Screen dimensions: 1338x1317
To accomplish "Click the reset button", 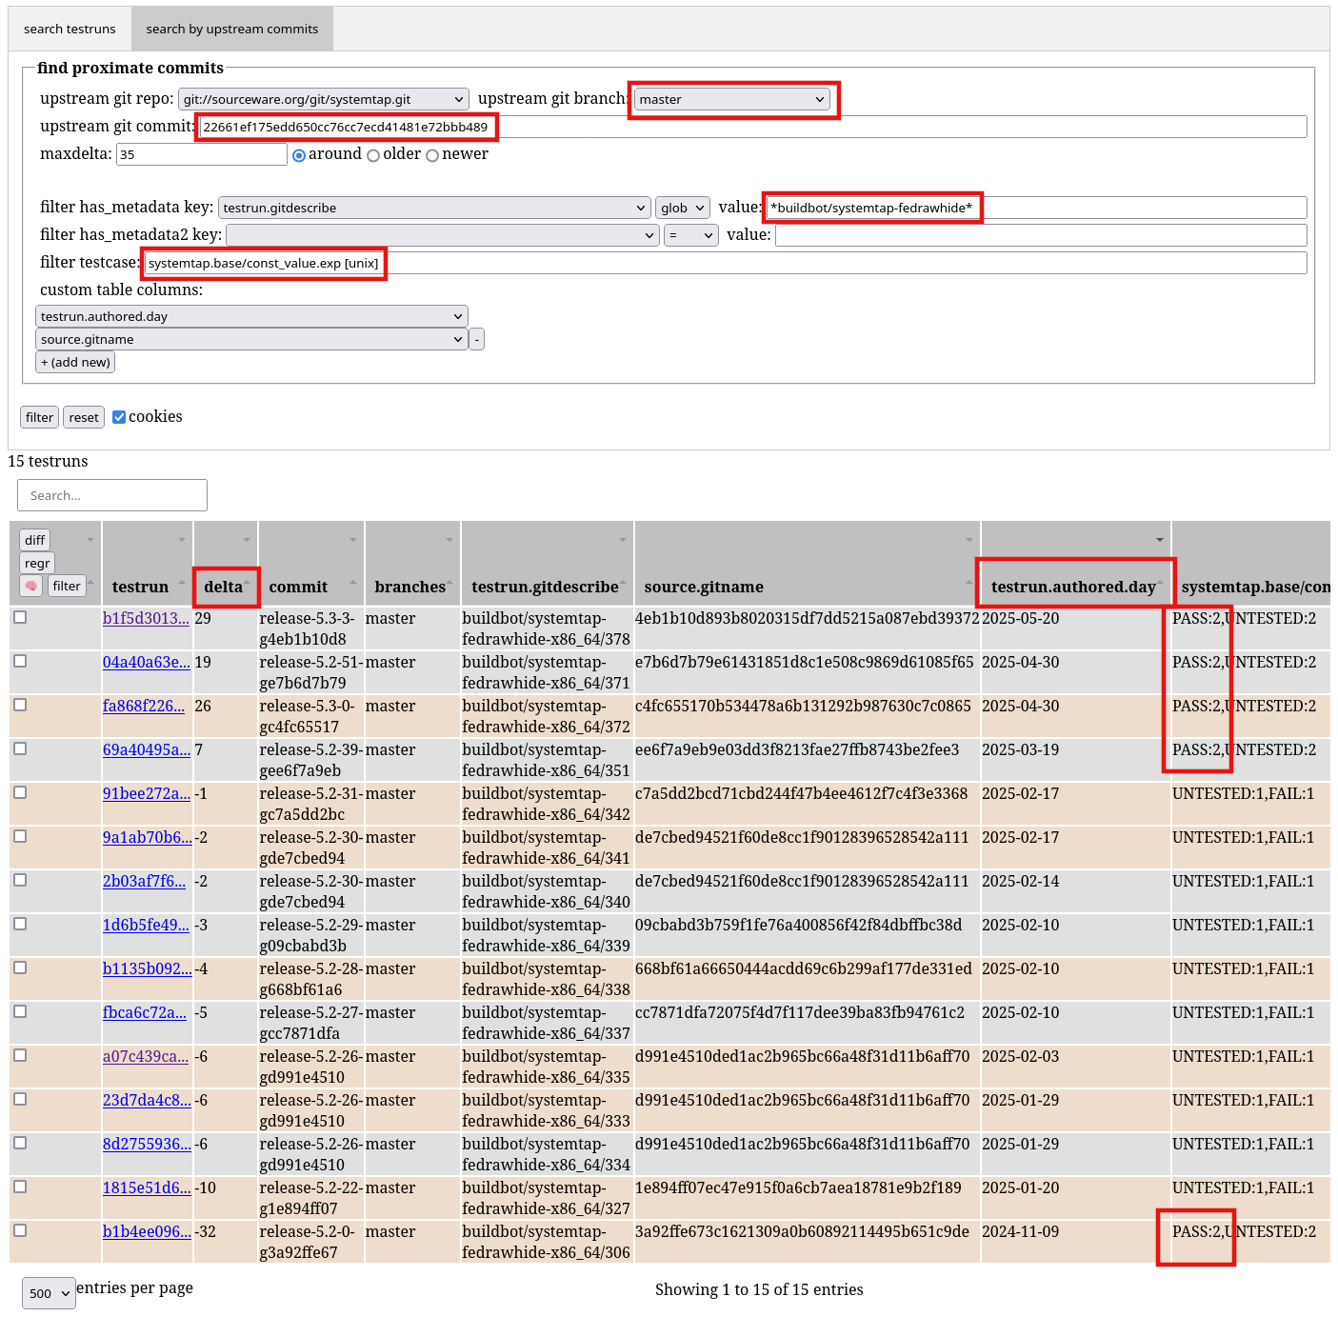I will [x=84, y=417].
